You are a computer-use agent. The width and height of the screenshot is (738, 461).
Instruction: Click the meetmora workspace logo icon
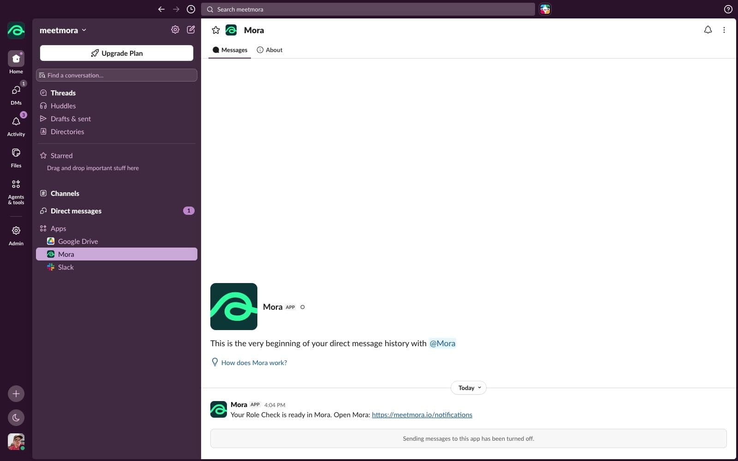[x=16, y=30]
